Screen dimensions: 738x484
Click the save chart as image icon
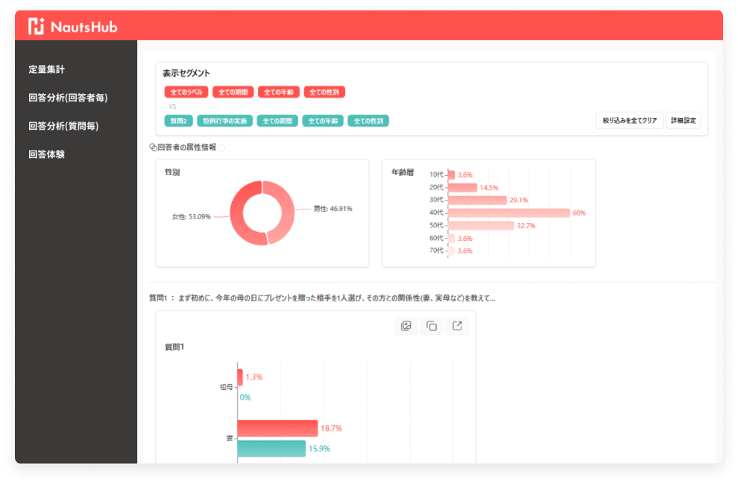pos(406,326)
